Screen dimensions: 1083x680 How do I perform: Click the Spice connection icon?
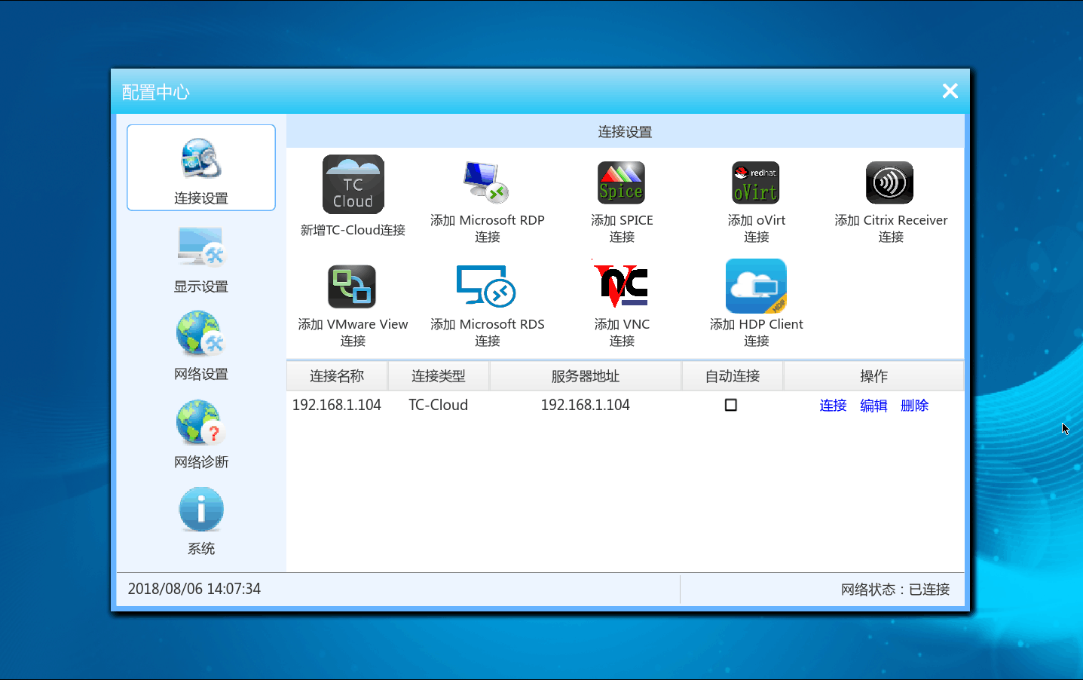pyautogui.click(x=621, y=182)
